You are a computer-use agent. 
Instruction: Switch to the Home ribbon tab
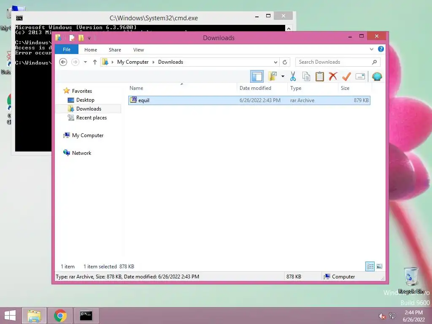point(91,50)
